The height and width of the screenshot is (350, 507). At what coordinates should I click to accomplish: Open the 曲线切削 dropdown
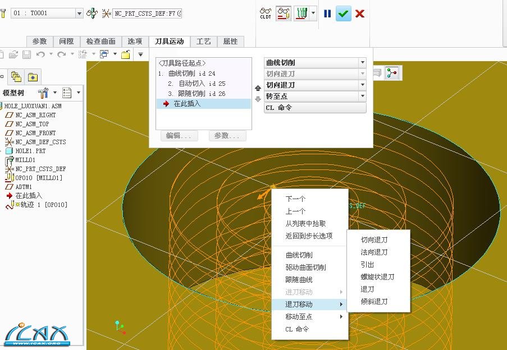pos(363,62)
